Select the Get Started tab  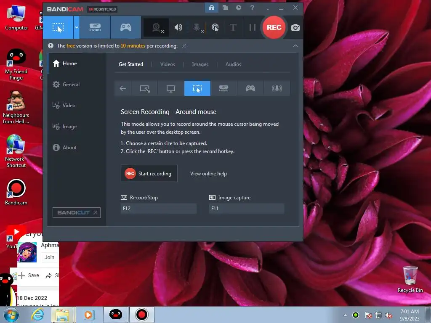tap(131, 64)
